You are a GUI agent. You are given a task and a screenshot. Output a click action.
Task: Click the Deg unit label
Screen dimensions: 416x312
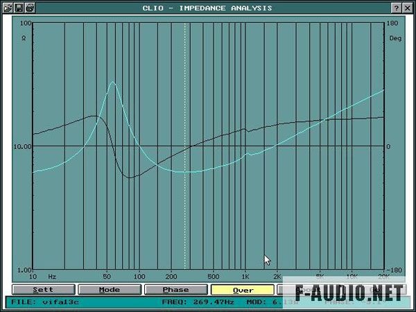point(395,38)
